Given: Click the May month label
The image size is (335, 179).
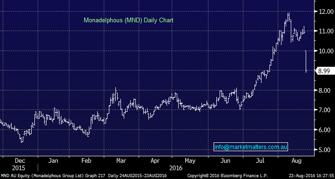Looking at the screenshot, I should (190, 161).
